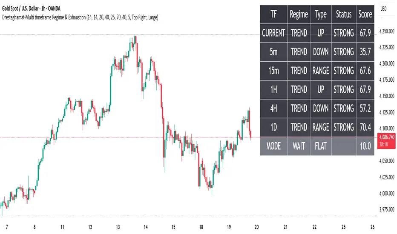Choose the 15m timeframe row label

[x=273, y=71]
